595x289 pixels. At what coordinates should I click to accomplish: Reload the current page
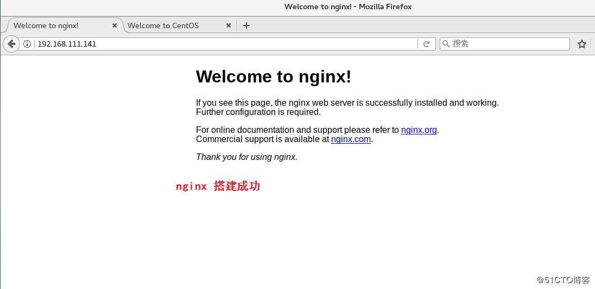click(x=426, y=44)
